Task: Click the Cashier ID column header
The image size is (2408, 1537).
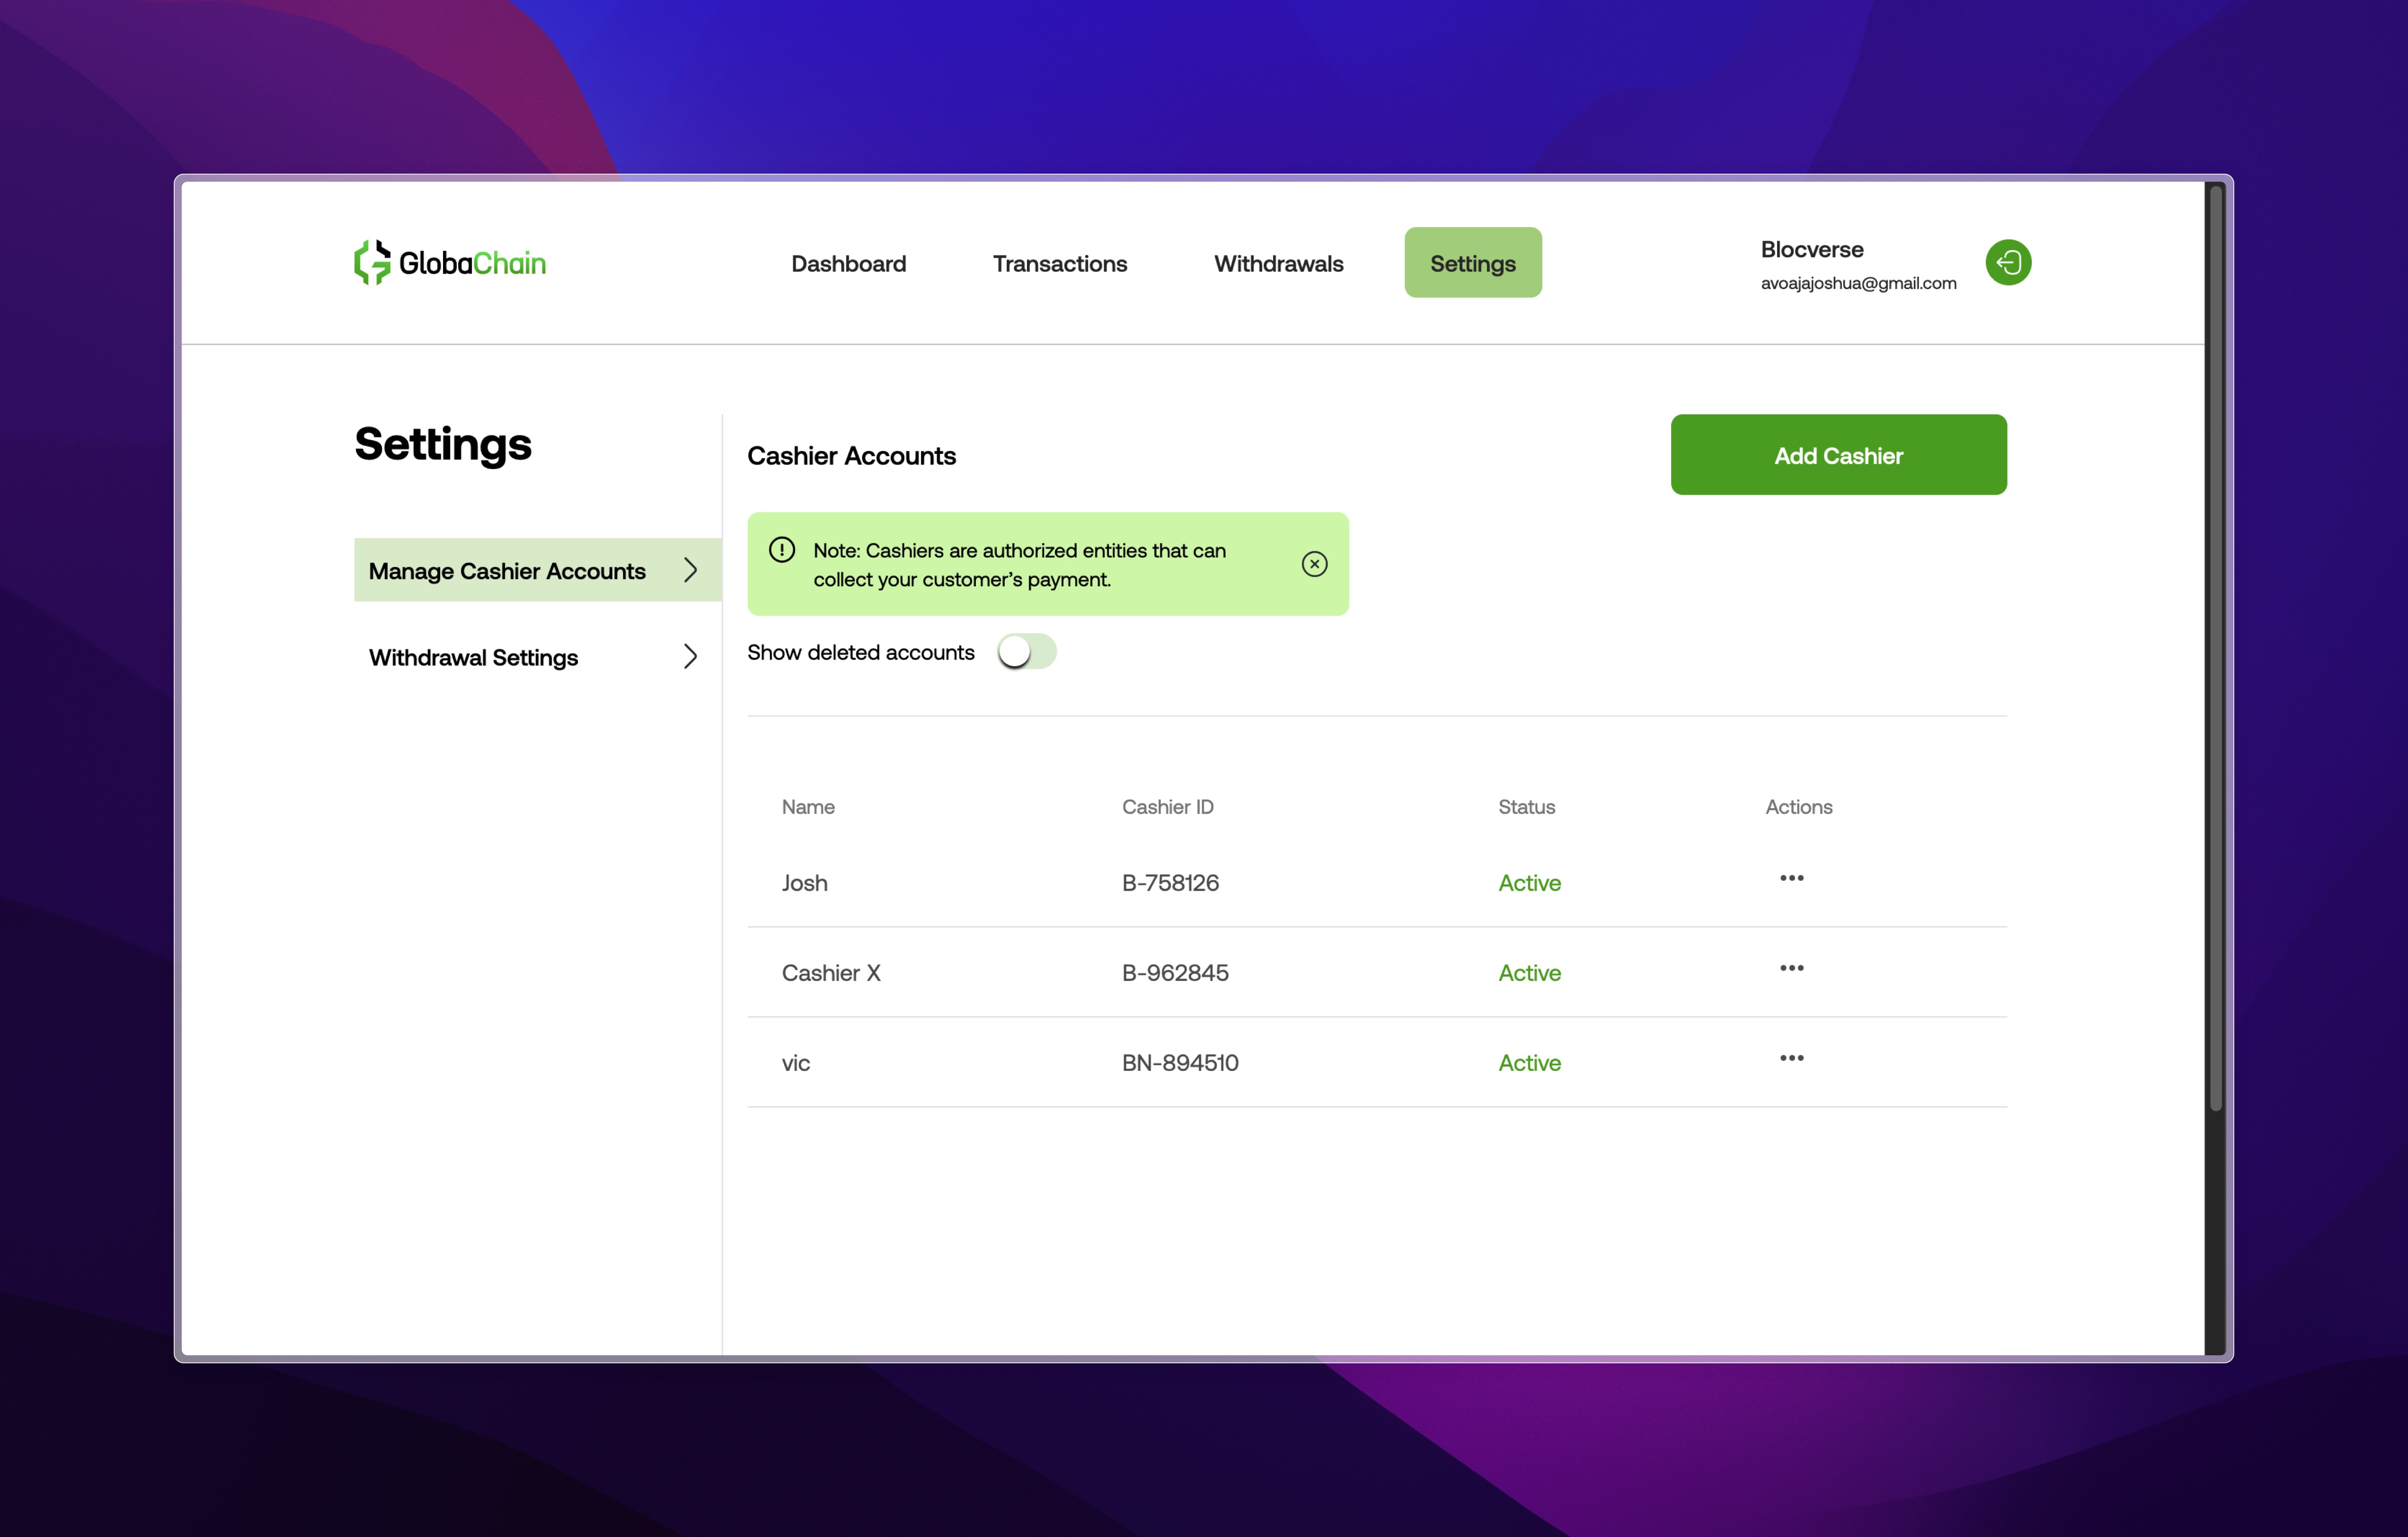Action: point(1167,807)
